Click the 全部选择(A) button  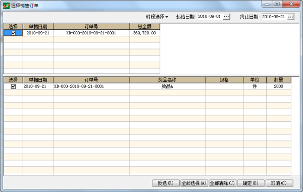(x=194, y=183)
